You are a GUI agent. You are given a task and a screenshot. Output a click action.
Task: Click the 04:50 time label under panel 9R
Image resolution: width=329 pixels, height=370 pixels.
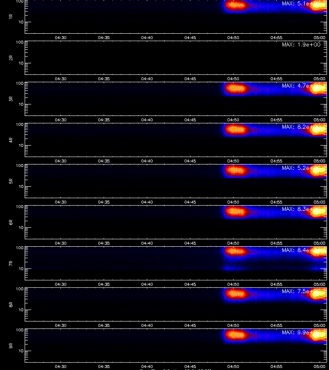[x=233, y=366]
